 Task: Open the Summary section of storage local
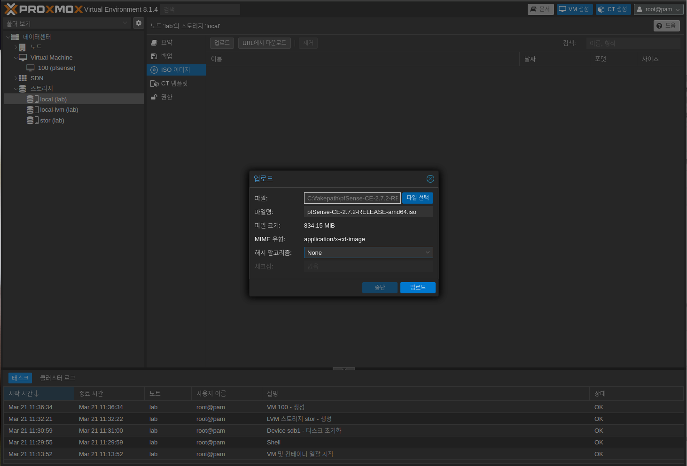[x=176, y=42]
